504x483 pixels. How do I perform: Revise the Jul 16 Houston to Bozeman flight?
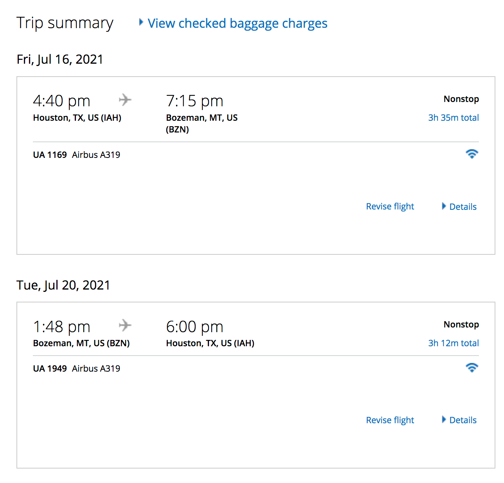[x=390, y=206]
